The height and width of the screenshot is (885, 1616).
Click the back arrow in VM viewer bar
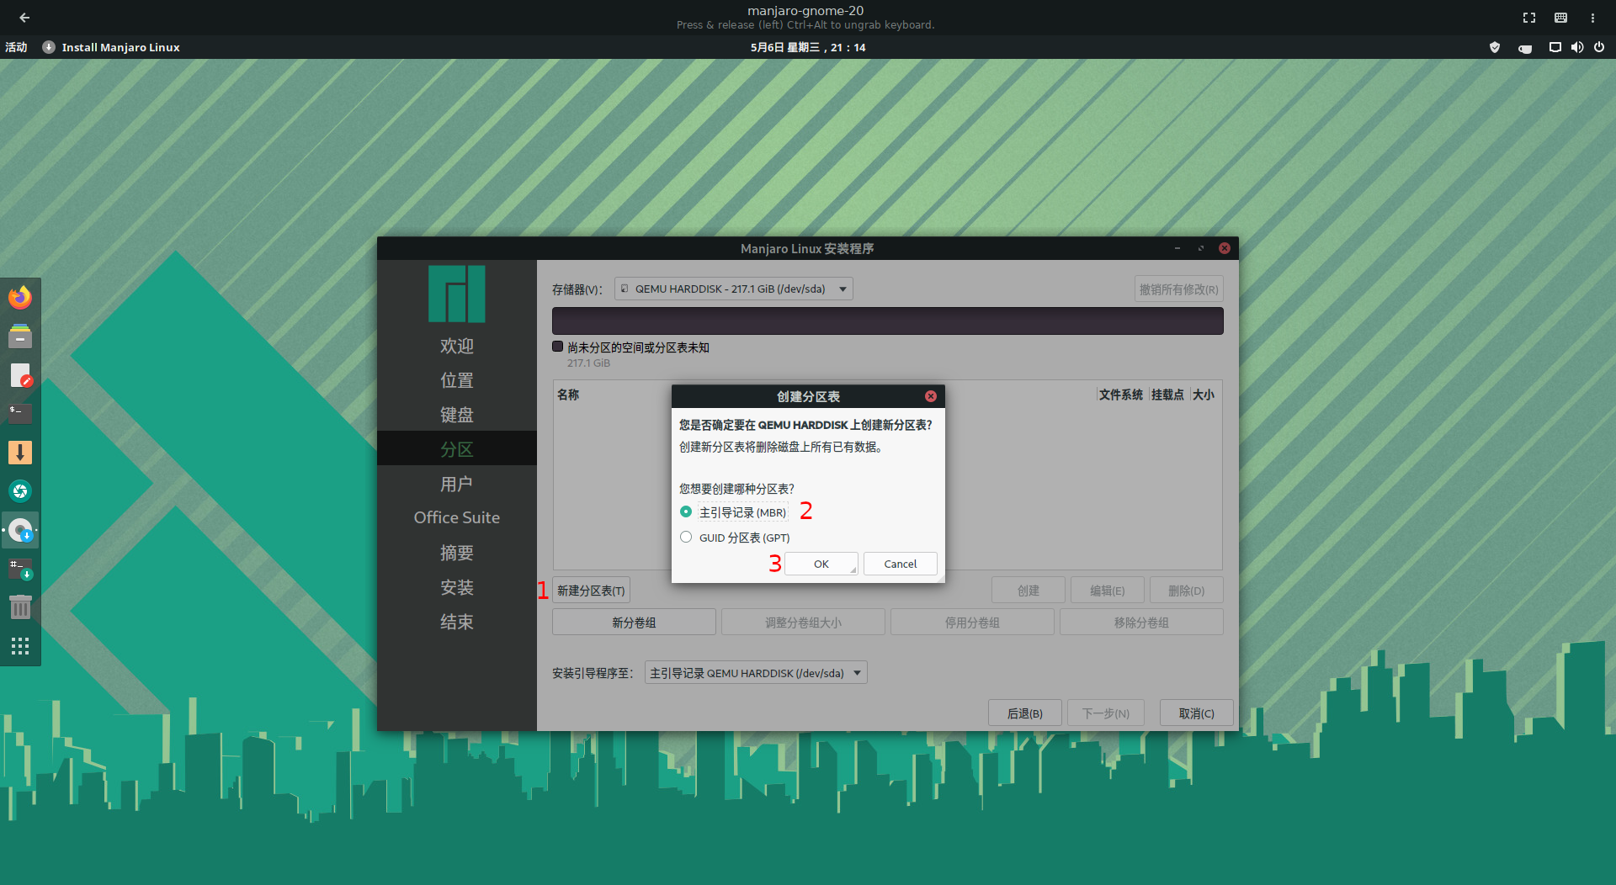tap(24, 17)
